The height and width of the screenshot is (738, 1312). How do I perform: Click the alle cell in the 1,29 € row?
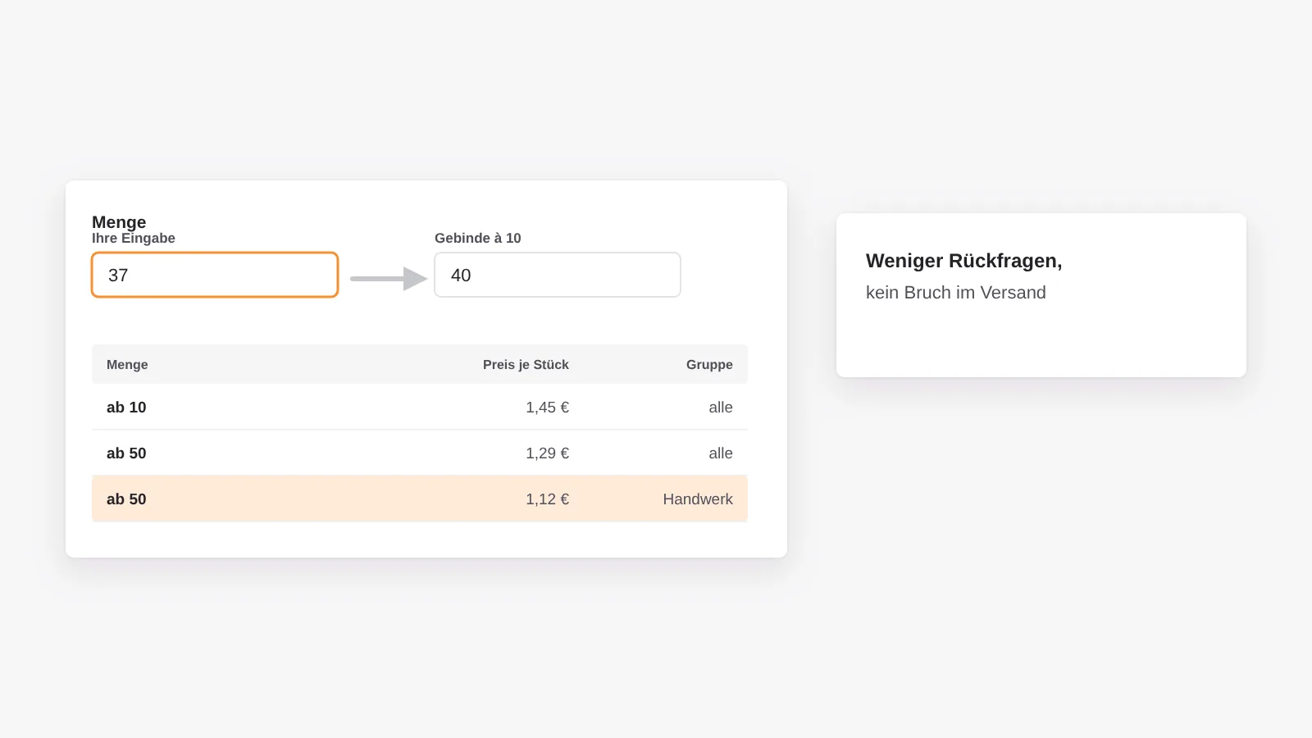[x=721, y=453]
